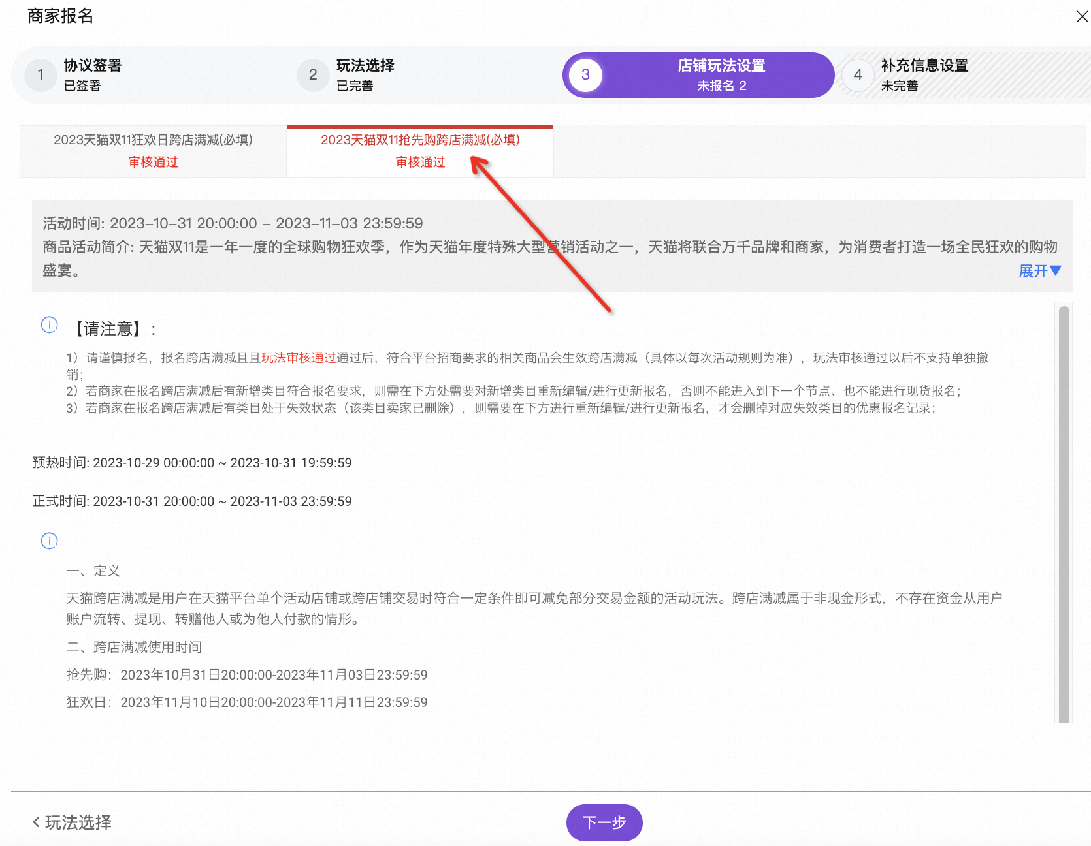
Task: Go back to 玩法选择 via bottom link
Action: (72, 822)
